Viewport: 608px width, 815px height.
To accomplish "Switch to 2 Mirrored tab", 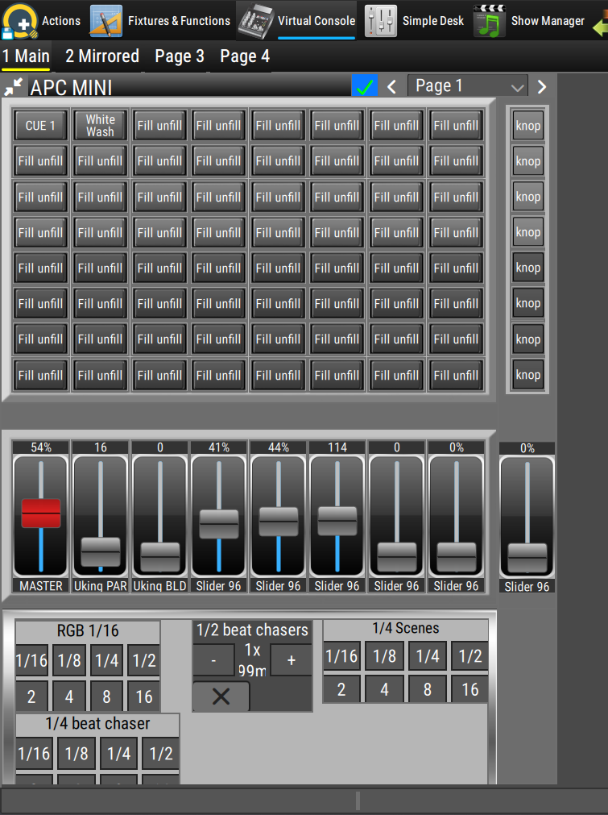I will (x=102, y=56).
